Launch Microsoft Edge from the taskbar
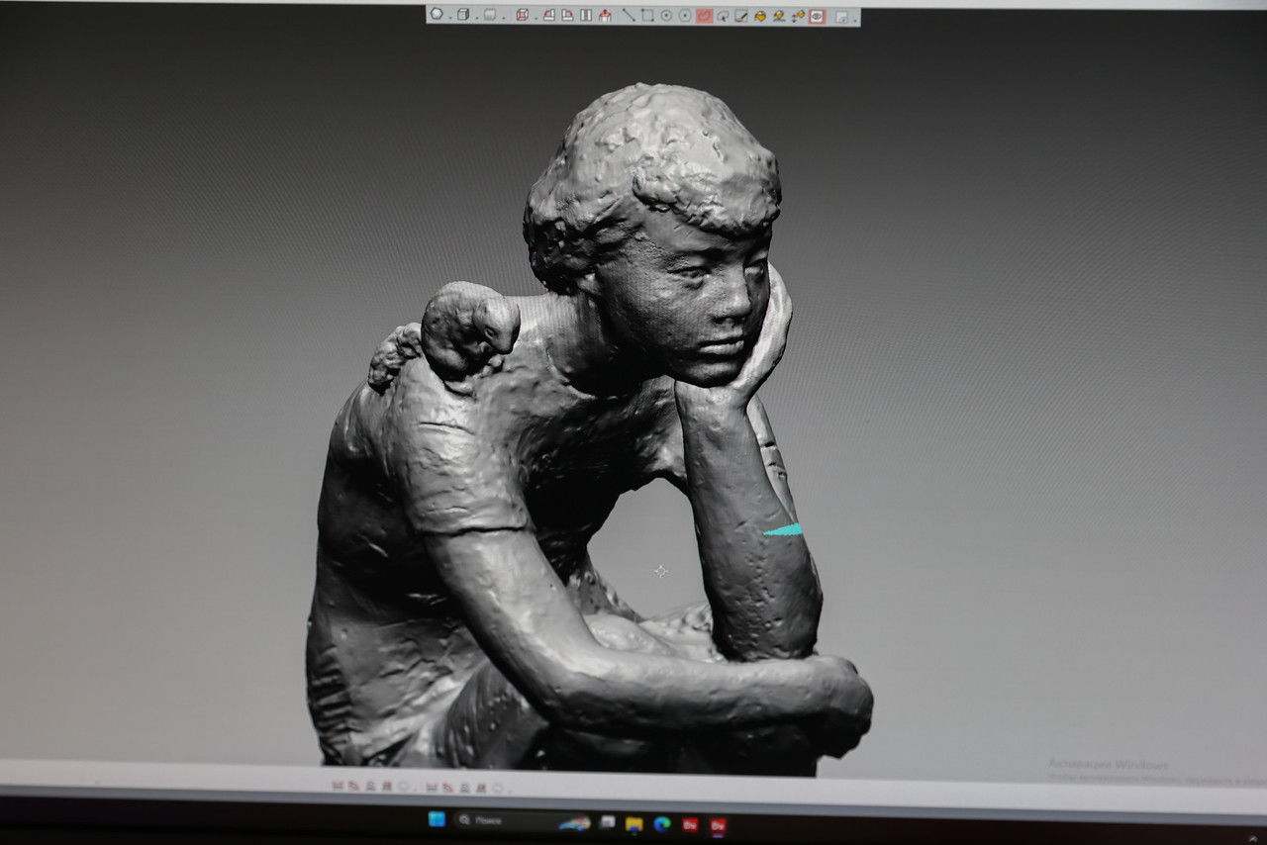 [x=661, y=823]
